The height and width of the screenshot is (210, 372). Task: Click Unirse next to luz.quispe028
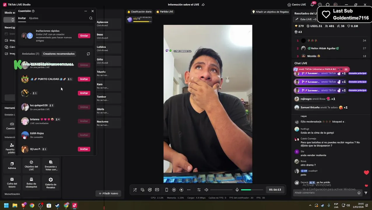pos(84,107)
